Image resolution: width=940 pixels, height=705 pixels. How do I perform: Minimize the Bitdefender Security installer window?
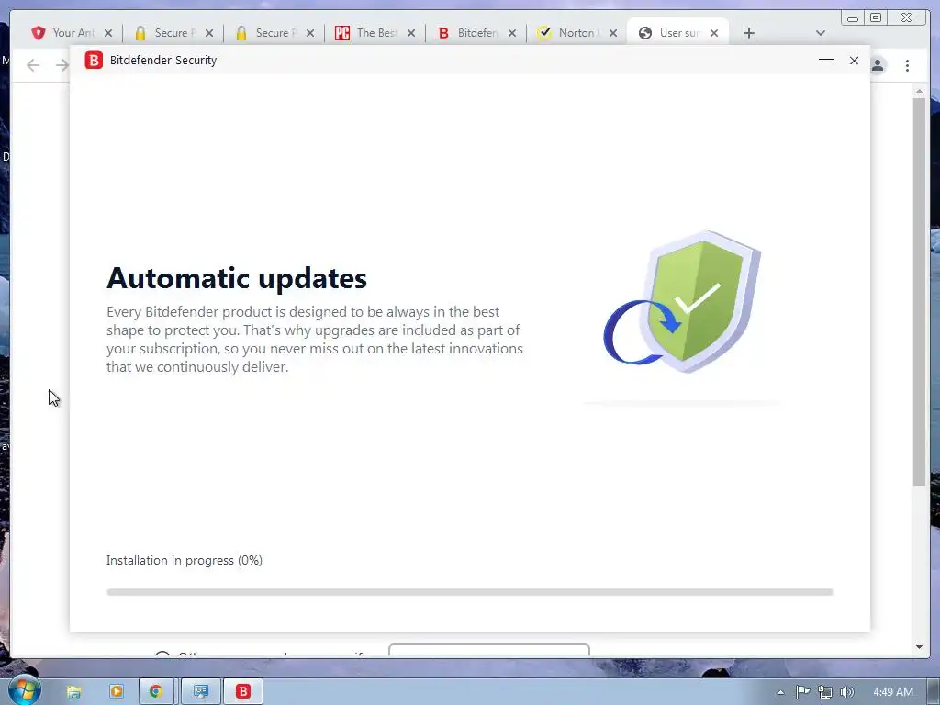[825, 60]
